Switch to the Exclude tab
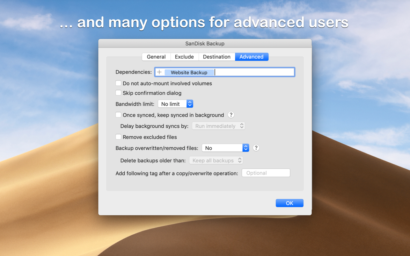410x256 pixels. point(184,57)
